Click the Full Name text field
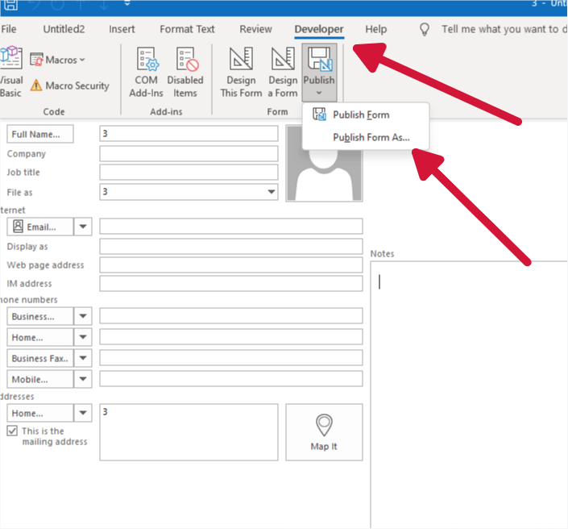The image size is (568, 529). (189, 133)
